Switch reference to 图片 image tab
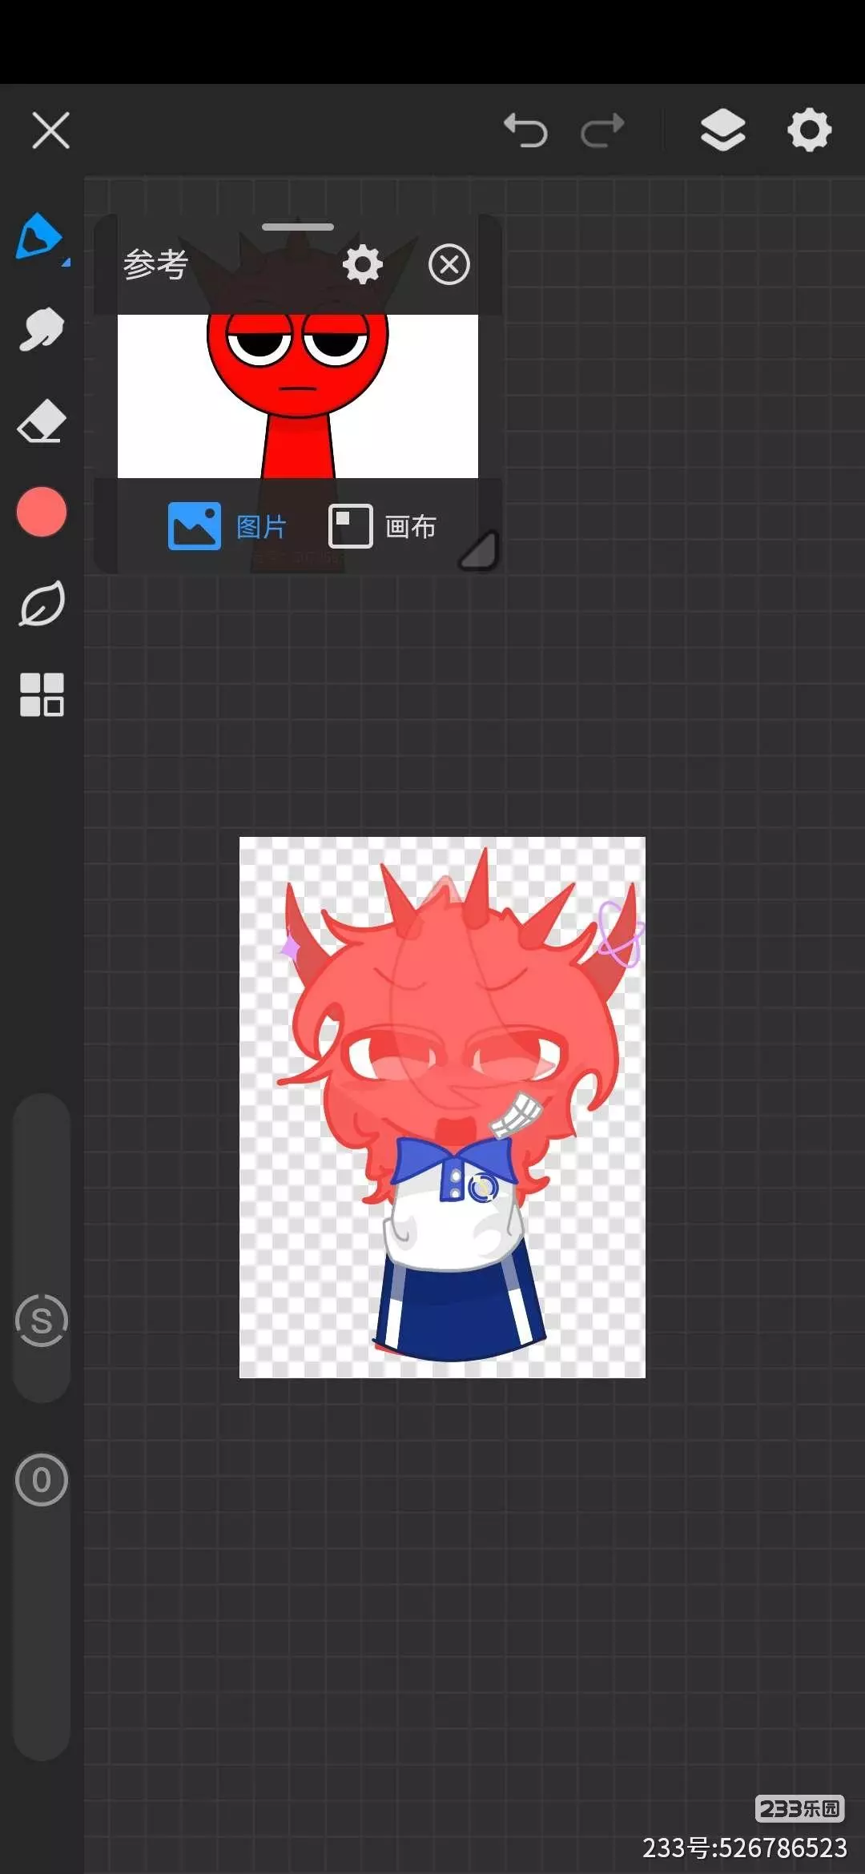This screenshot has height=1874, width=865. click(x=227, y=526)
